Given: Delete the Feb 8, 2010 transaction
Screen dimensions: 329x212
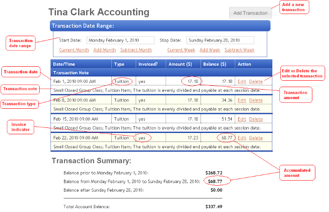Looking at the screenshot, I should point(256,100).
